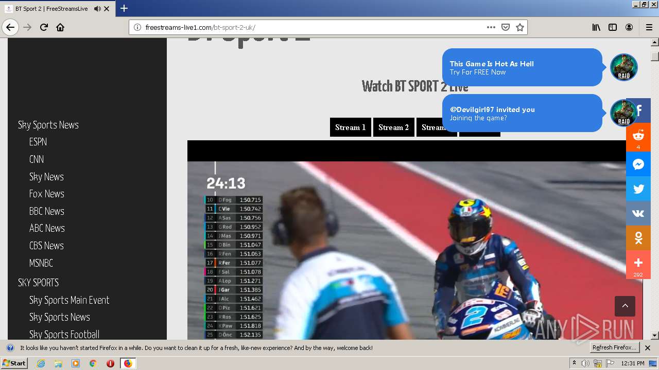Click the scroll-to-top arrow button
This screenshot has height=370, width=659.
(x=625, y=306)
